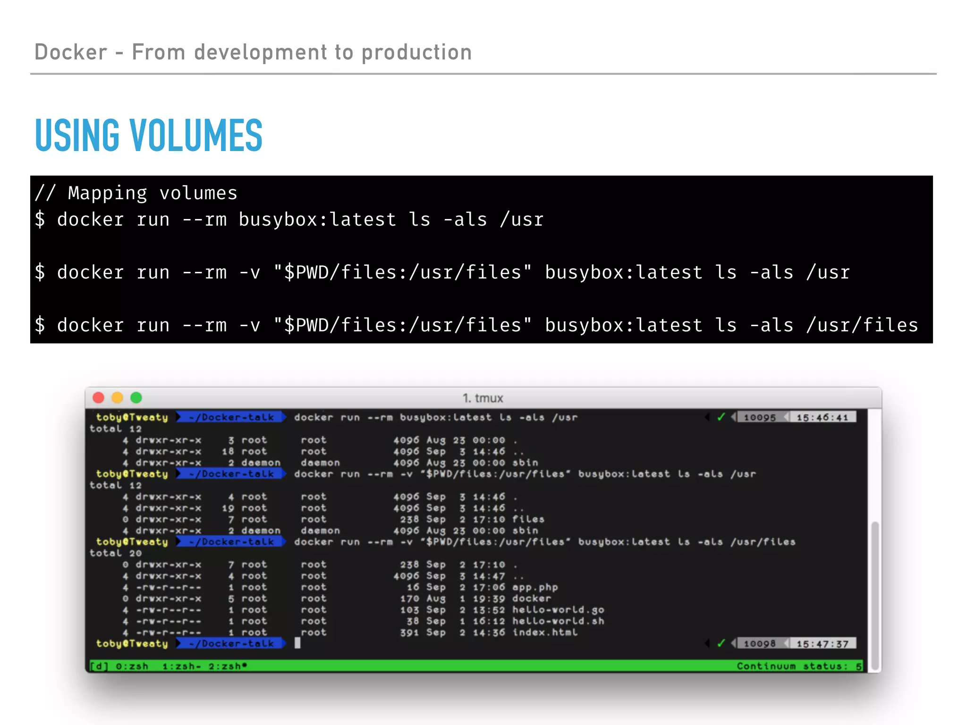Click the 'files' directory entry in second listing
This screenshot has height=725, width=967.
[x=528, y=519]
